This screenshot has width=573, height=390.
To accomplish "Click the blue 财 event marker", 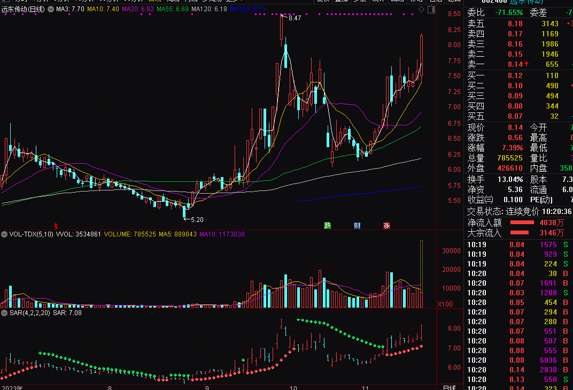I will tap(357, 225).
